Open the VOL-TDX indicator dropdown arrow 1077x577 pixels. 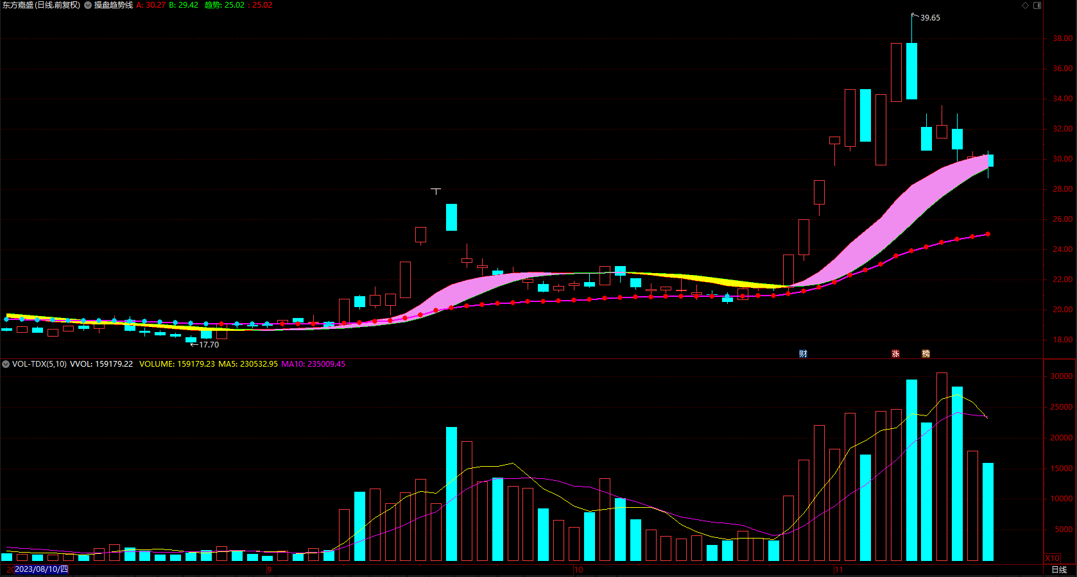[x=6, y=364]
